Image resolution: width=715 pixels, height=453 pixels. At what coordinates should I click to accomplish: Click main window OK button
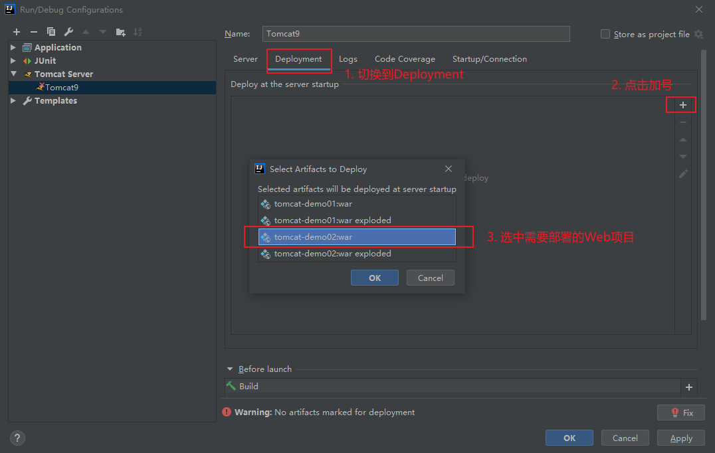569,438
